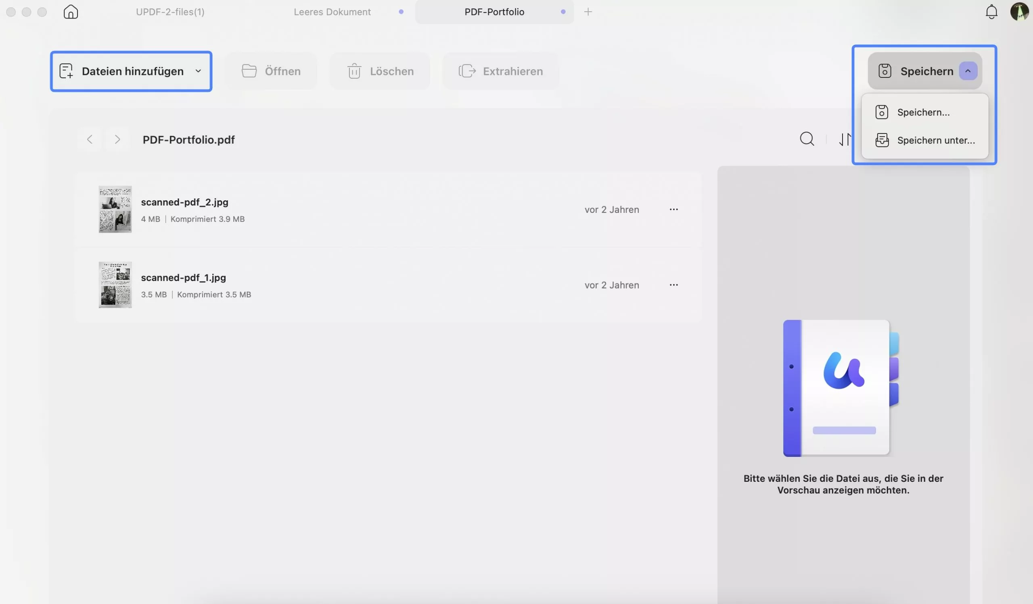Screen dimensions: 1033x604
Task: Switch to the Leeres Dokument tab
Action: click(332, 12)
